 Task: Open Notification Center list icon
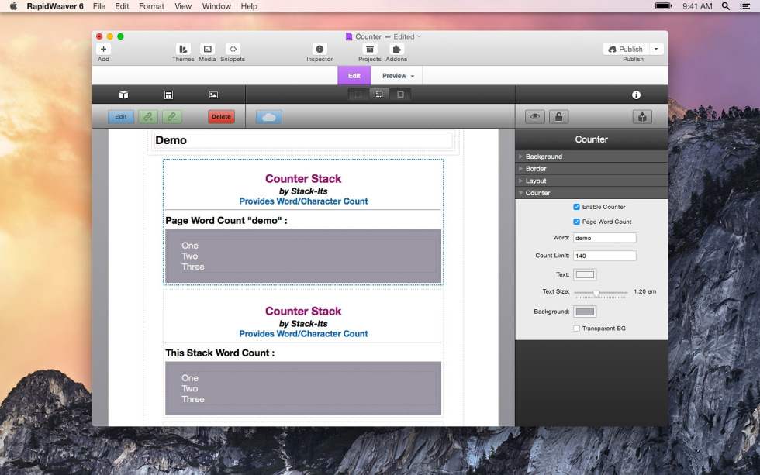point(745,6)
